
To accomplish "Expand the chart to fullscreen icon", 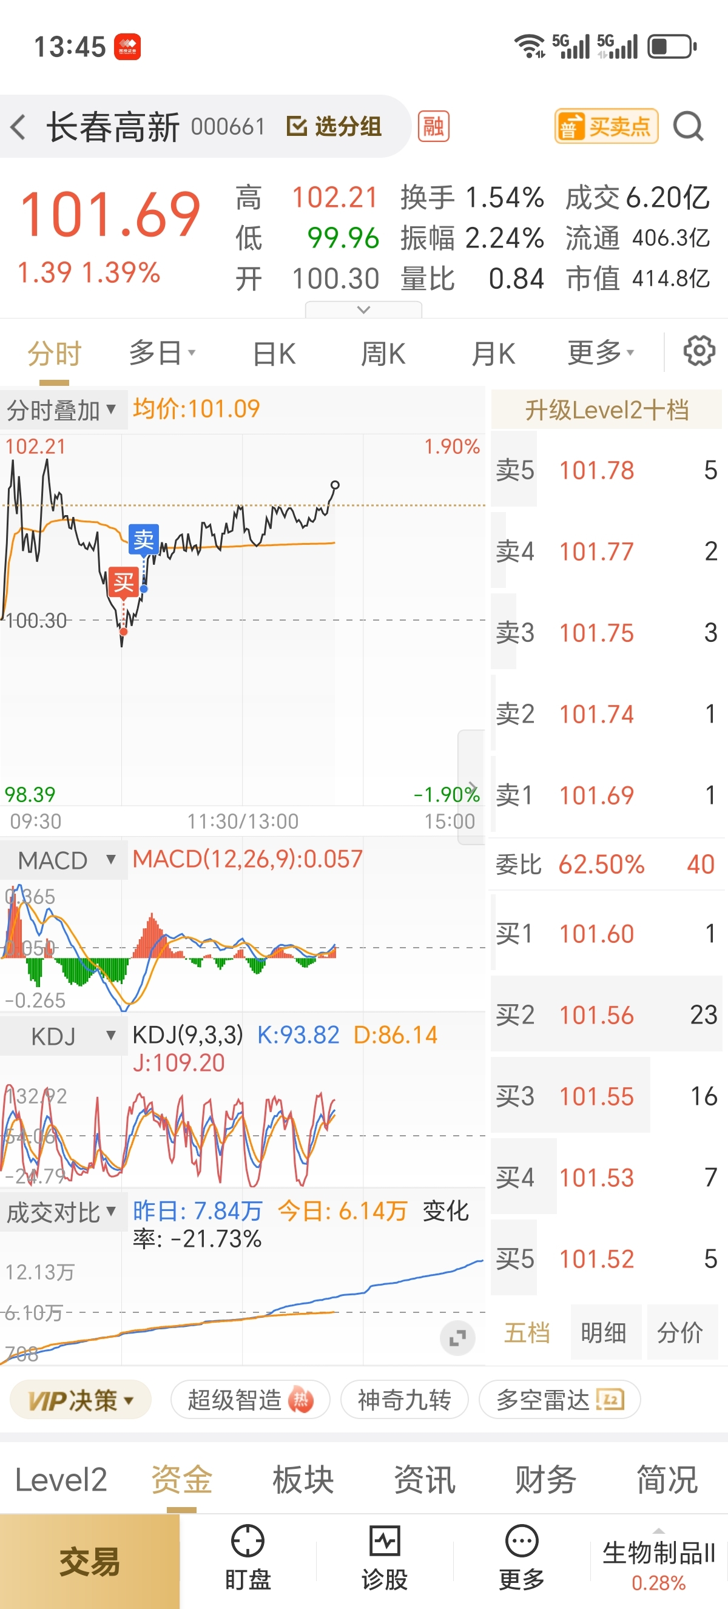I will coord(457,1338).
